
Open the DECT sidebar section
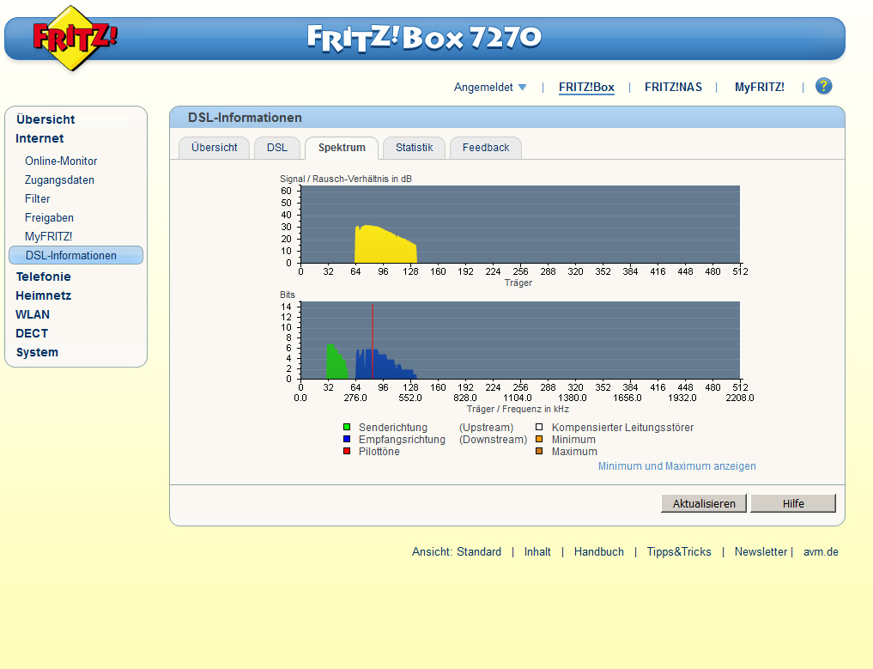pos(32,333)
